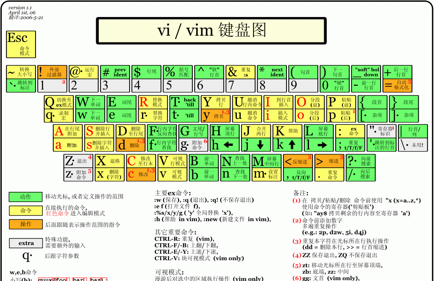Click the Esc 命令模式 key

point(21,44)
